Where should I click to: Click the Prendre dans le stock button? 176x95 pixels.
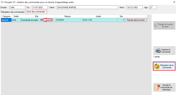coord(136,20)
